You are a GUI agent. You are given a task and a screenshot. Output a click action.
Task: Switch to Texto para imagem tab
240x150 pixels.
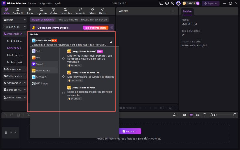pyautogui.click(x=68, y=19)
